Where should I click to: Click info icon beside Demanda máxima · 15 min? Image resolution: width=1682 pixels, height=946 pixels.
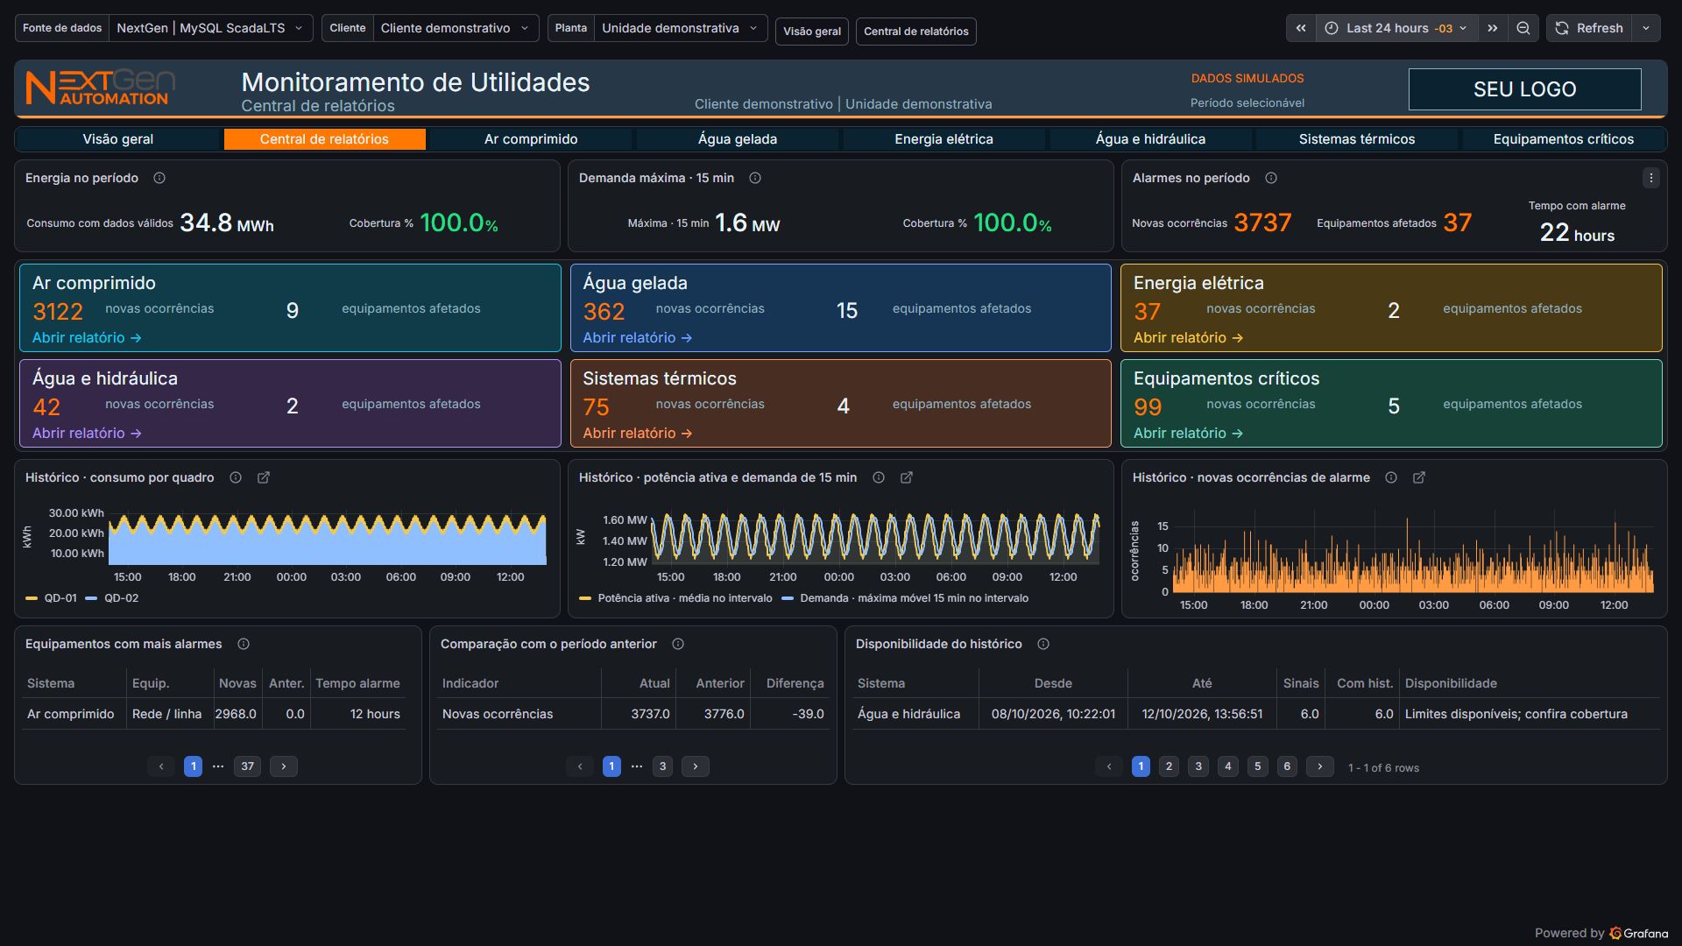tap(755, 178)
